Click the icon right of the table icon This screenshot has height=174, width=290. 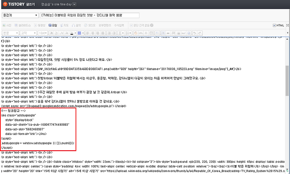(x=157, y=33)
